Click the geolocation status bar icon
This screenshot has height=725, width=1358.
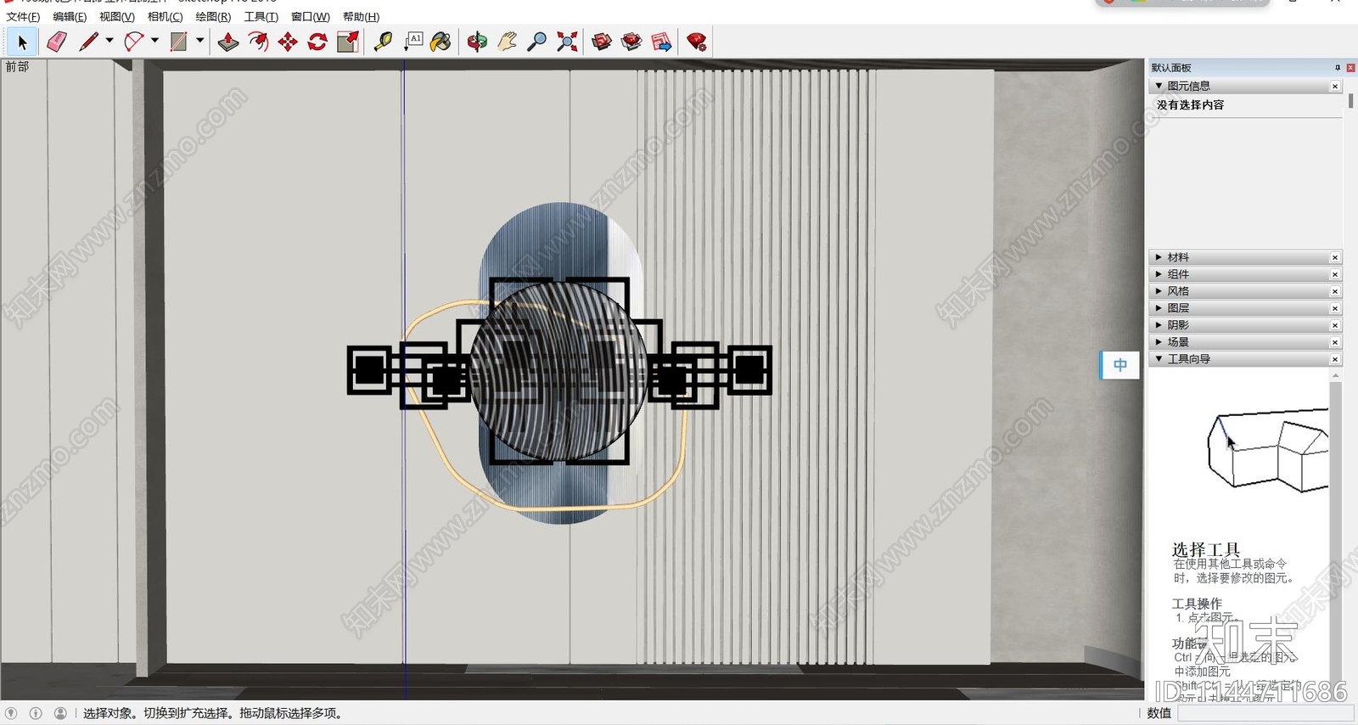click(11, 713)
